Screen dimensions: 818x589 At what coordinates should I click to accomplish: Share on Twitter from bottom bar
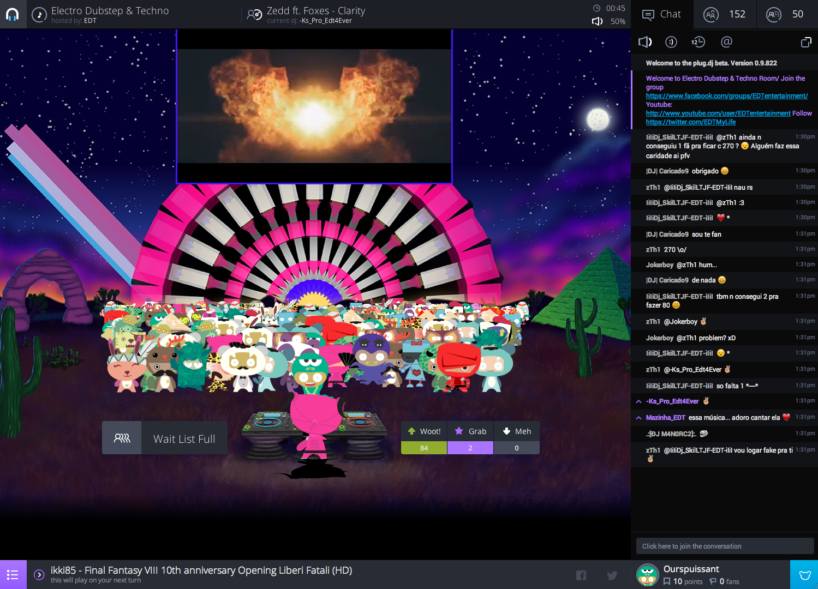[612, 575]
